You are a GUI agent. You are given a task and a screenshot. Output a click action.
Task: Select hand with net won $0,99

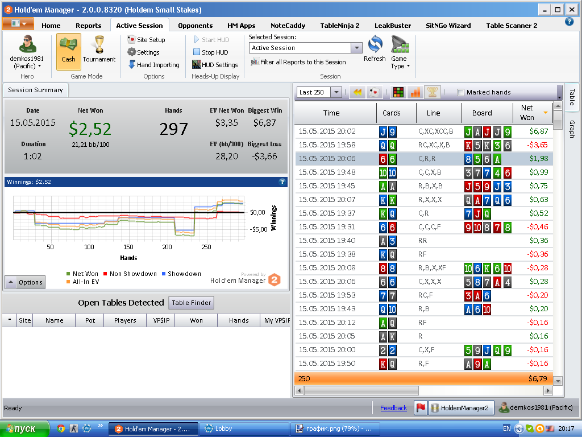coord(424,172)
